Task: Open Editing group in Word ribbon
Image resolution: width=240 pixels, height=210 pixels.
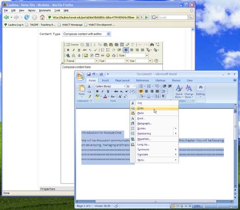Action: coord(200,91)
